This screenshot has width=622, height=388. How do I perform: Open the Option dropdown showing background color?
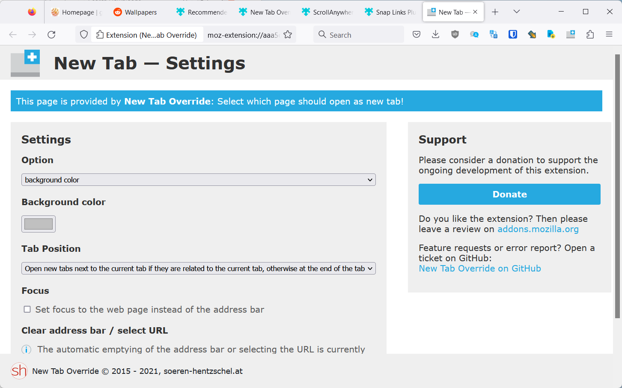198,179
